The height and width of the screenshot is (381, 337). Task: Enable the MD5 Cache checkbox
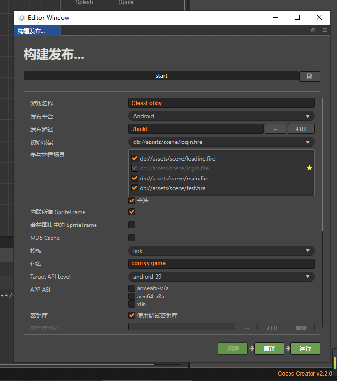click(x=132, y=238)
